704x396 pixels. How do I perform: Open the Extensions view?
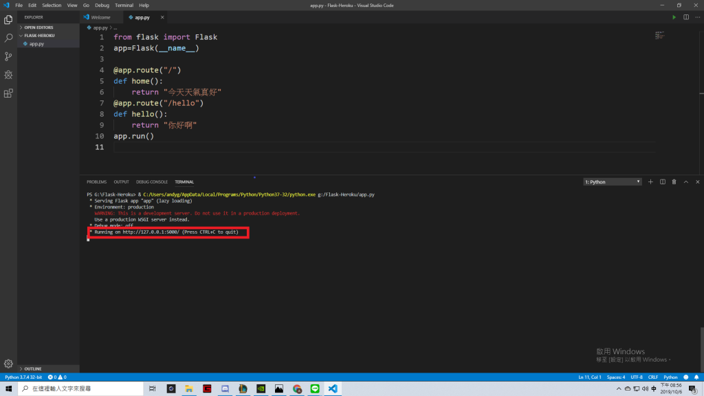[8, 93]
